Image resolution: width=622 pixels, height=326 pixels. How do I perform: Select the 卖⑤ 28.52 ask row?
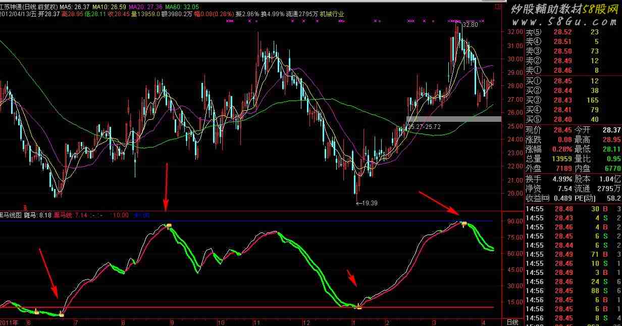pos(563,32)
